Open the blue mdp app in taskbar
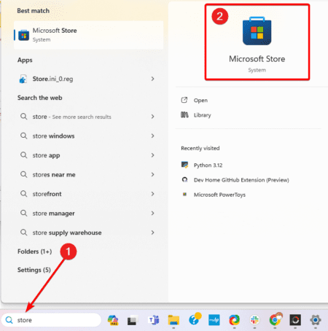This screenshot has height=331, width=328. [214, 320]
